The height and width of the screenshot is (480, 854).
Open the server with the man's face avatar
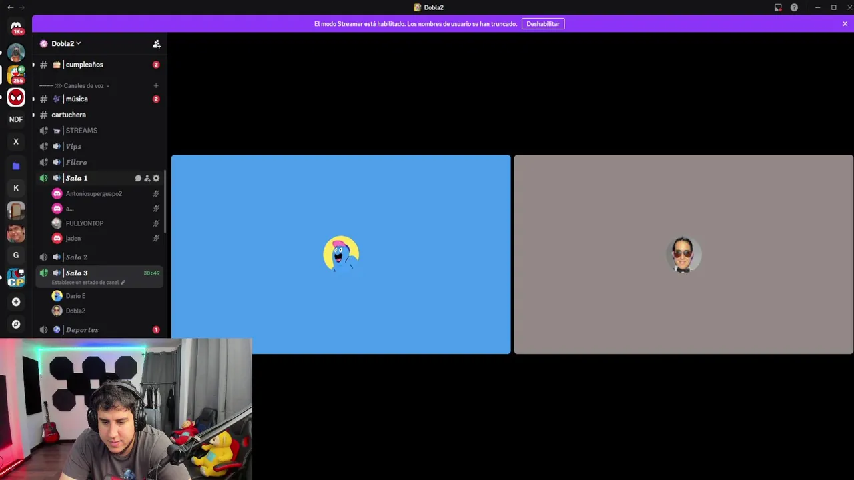point(16,233)
